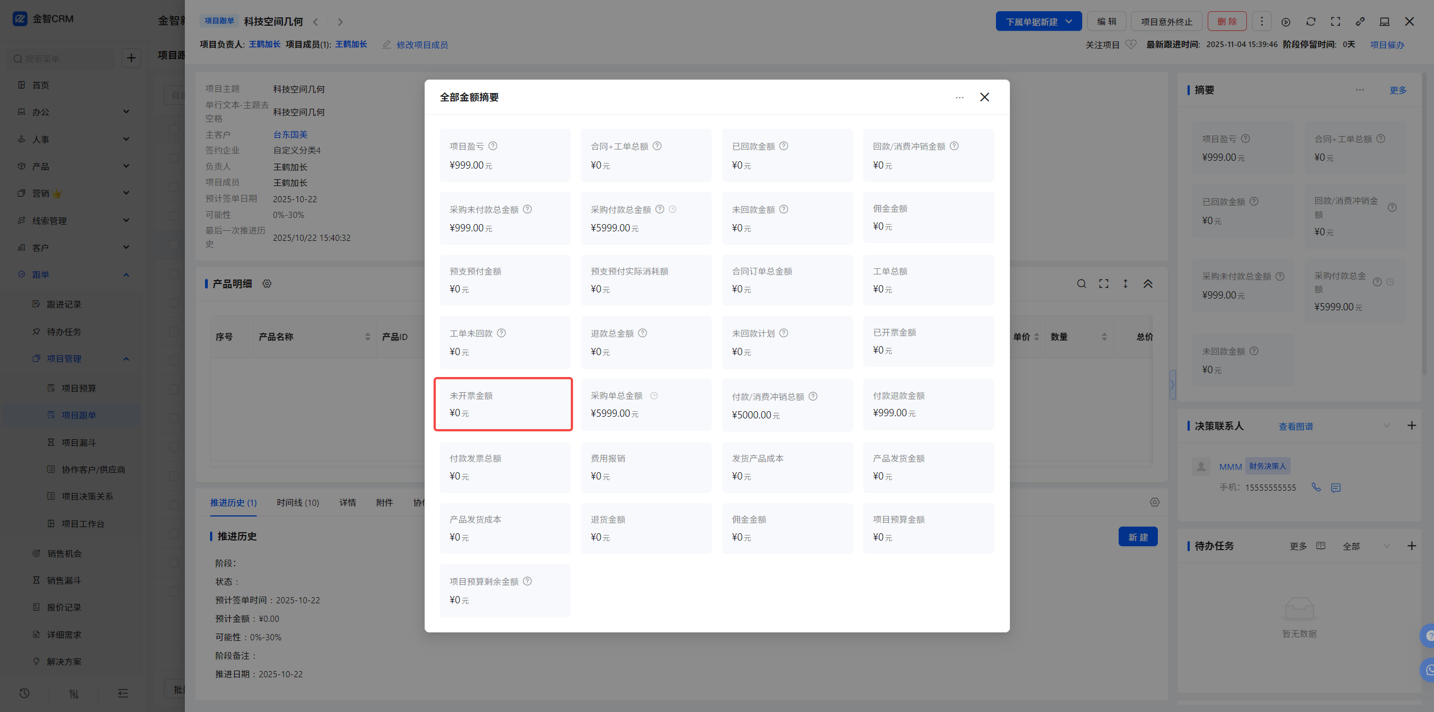Open the 查看图谱 link

(x=1295, y=426)
